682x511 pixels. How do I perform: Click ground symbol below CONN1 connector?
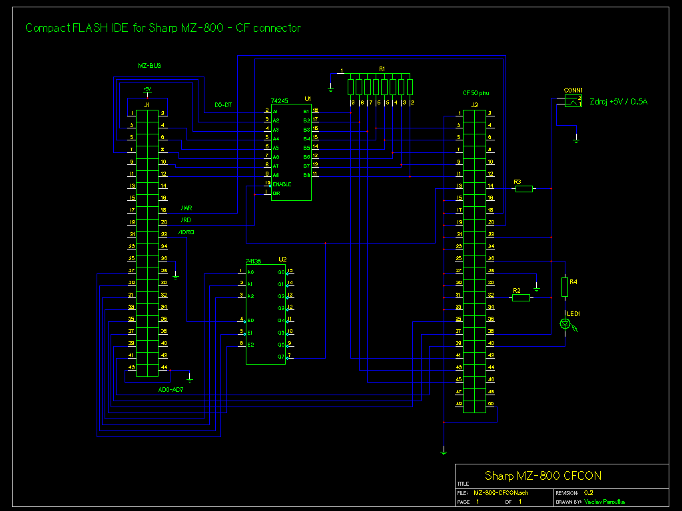click(576, 140)
